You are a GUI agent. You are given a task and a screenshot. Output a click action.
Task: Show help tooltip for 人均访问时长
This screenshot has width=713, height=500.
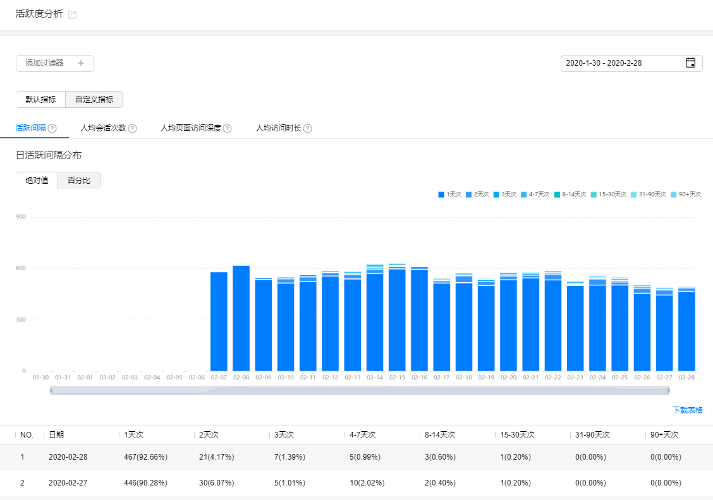pyautogui.click(x=307, y=129)
